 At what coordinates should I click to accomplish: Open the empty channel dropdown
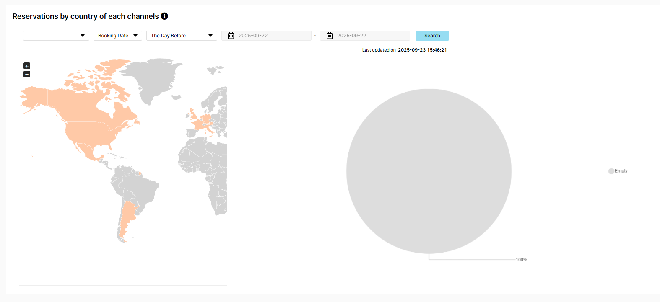click(56, 36)
